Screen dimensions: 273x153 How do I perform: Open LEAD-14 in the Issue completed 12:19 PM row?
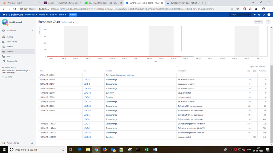87,137
